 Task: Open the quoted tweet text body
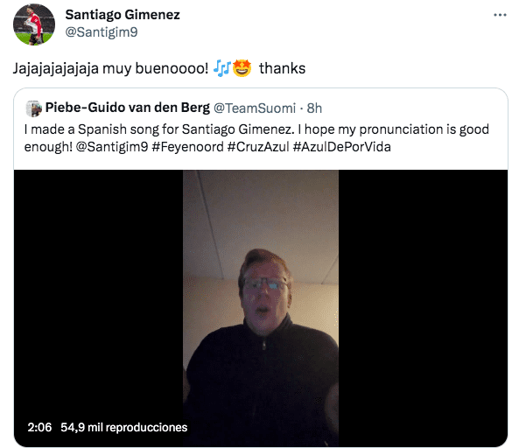click(256, 138)
